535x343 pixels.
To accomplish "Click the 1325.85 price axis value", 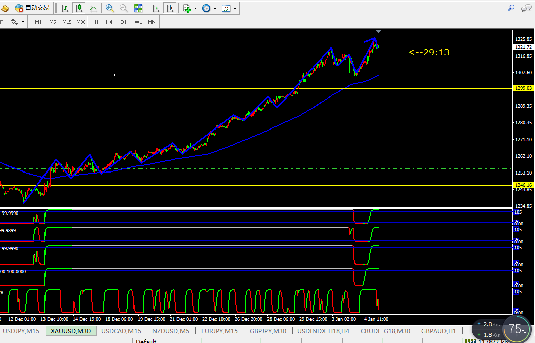I will pyautogui.click(x=523, y=39).
